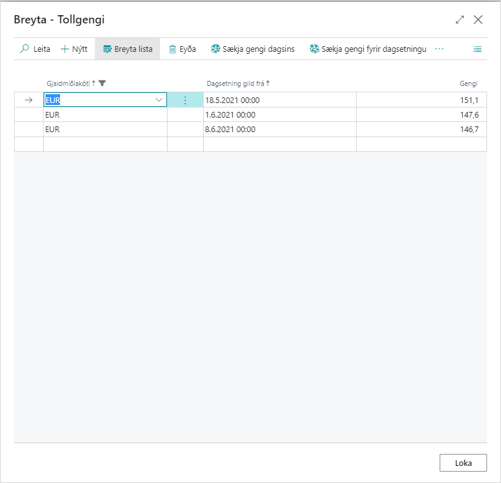Viewport: 501px width, 483px height.
Task: Expand the EUR currency code dropdown
Action: (x=158, y=100)
